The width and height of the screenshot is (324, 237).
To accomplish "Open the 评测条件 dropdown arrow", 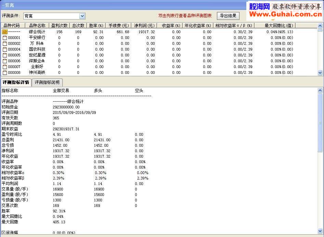I will (x=82, y=16).
